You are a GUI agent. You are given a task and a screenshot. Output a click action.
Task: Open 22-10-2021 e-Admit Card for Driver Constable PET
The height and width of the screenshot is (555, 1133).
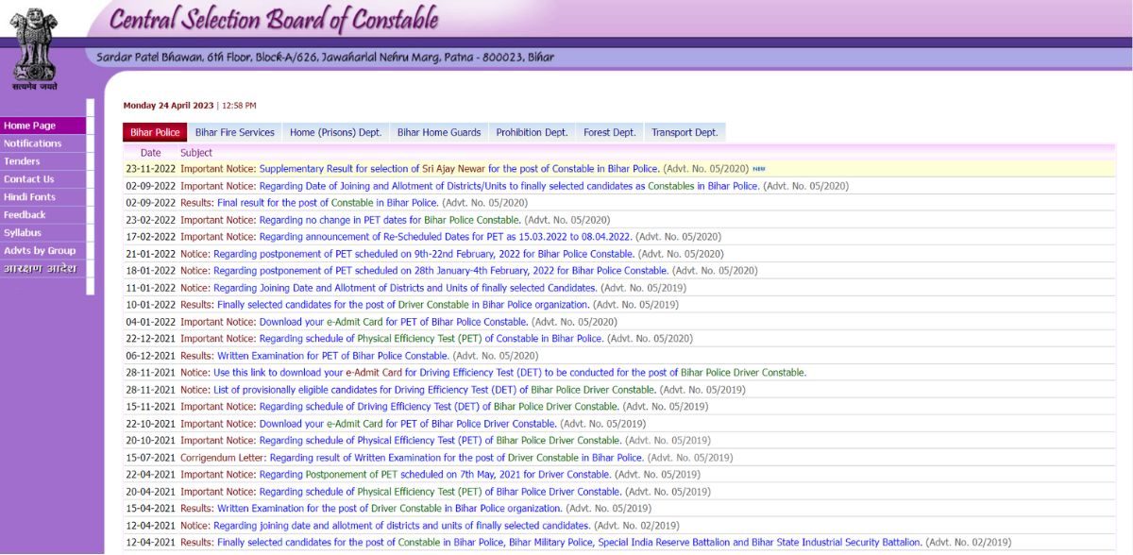point(408,424)
